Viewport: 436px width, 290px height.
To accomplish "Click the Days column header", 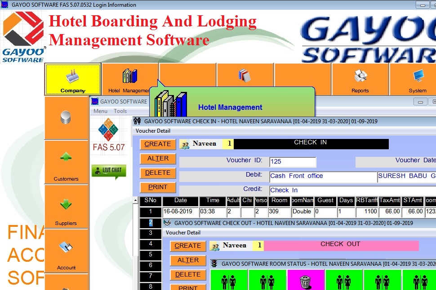I will 346,201.
